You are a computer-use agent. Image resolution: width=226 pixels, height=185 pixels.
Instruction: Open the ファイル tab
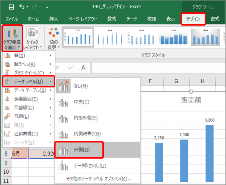click(12, 19)
